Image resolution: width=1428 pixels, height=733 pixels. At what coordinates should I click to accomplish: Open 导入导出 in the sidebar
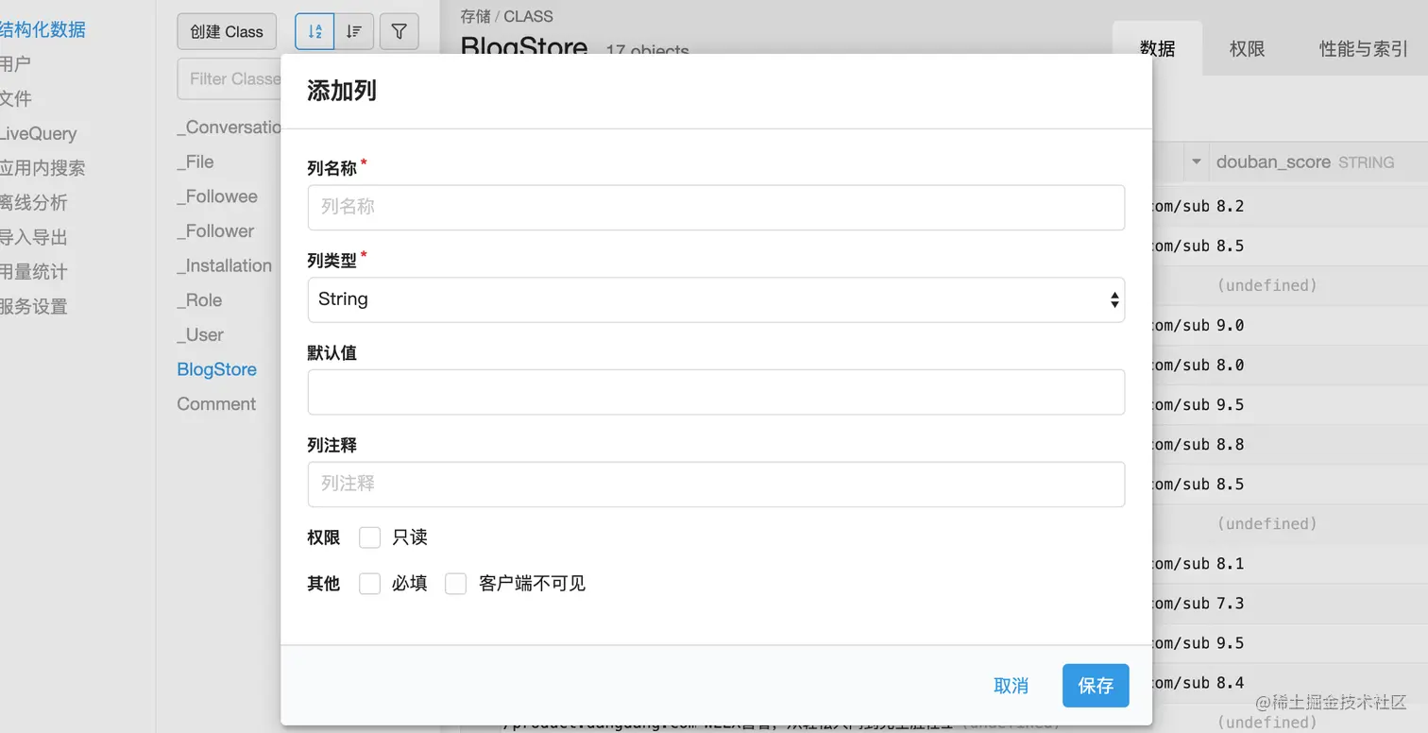34,237
